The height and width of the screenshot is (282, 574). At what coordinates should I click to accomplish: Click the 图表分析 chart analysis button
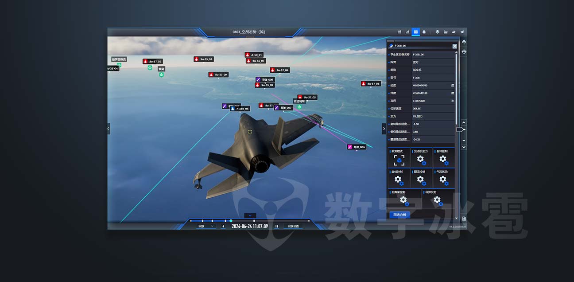pyautogui.click(x=399, y=215)
